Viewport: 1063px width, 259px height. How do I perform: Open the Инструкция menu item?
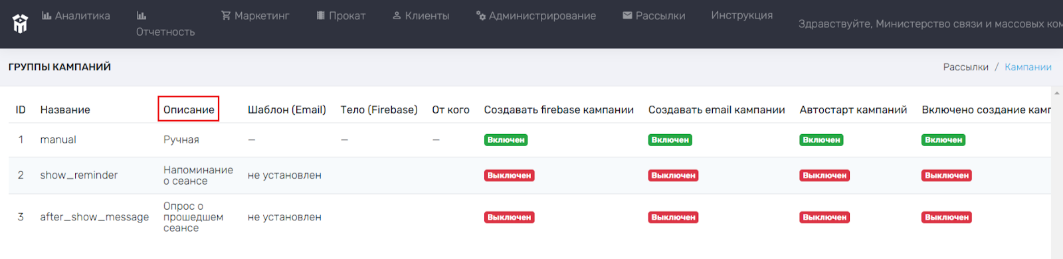tap(742, 15)
